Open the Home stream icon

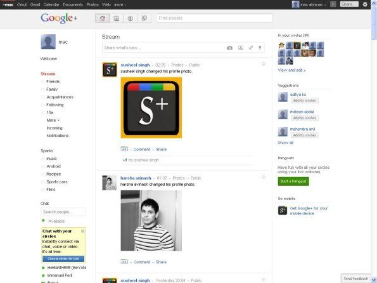click(x=103, y=18)
